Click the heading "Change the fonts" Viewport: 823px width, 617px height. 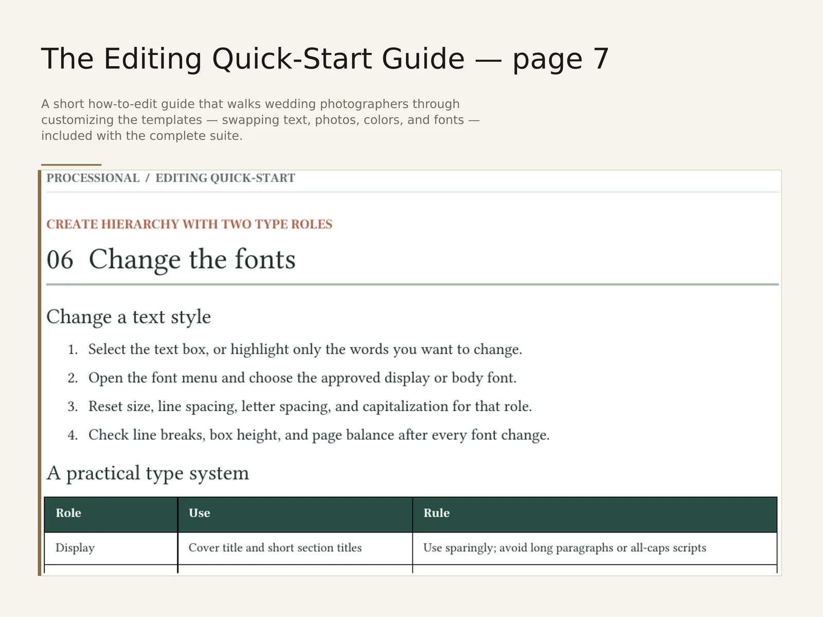pos(192,260)
